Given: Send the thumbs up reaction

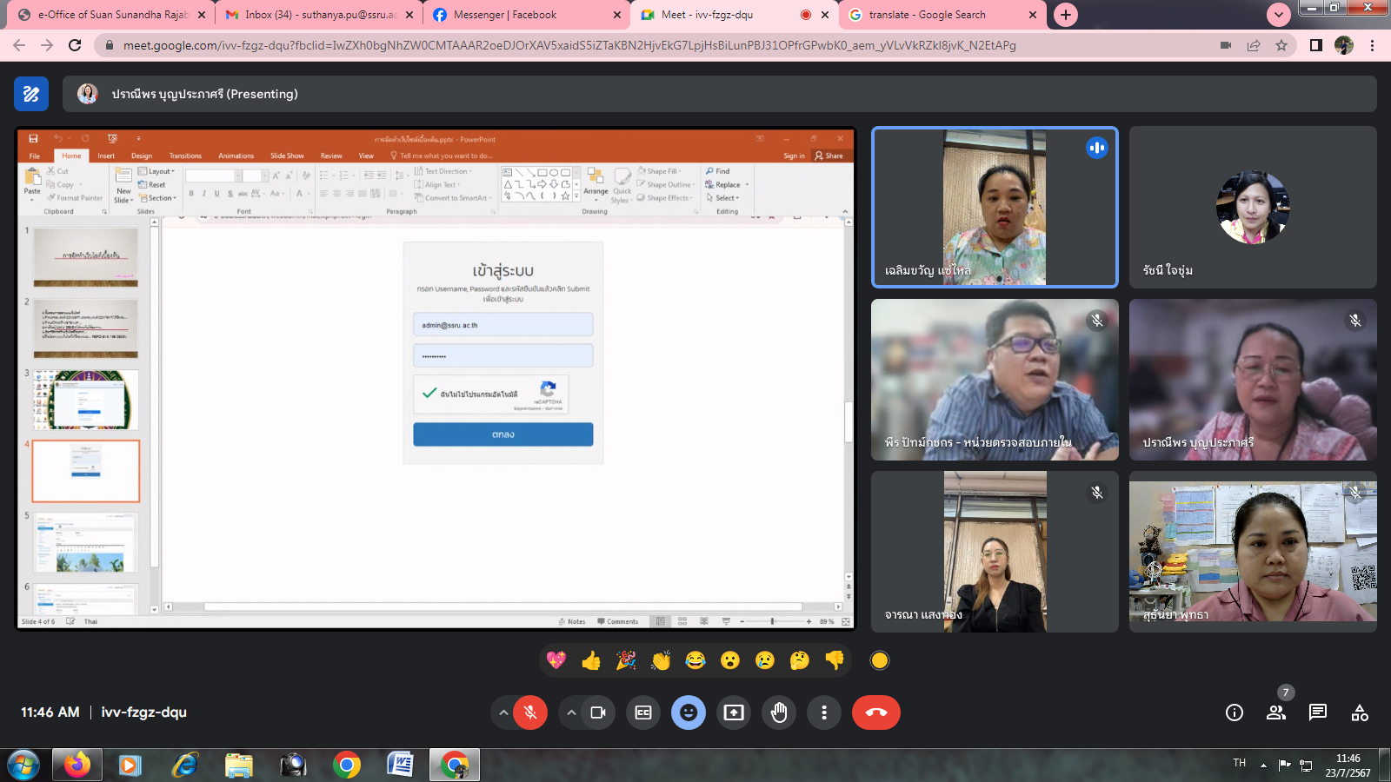Looking at the screenshot, I should pyautogui.click(x=591, y=661).
